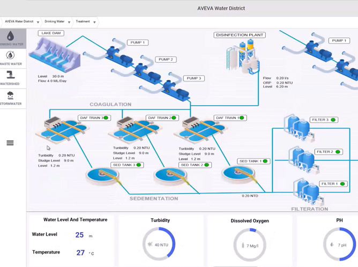Select the Stormwater sidebar icon
Viewport: 358px width, 267px height.
tap(10, 98)
